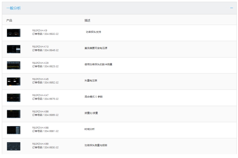238x158 pixels.
Task: Open the R&S ZNH-K9 product thumbnail
Action: (x=13, y=33)
